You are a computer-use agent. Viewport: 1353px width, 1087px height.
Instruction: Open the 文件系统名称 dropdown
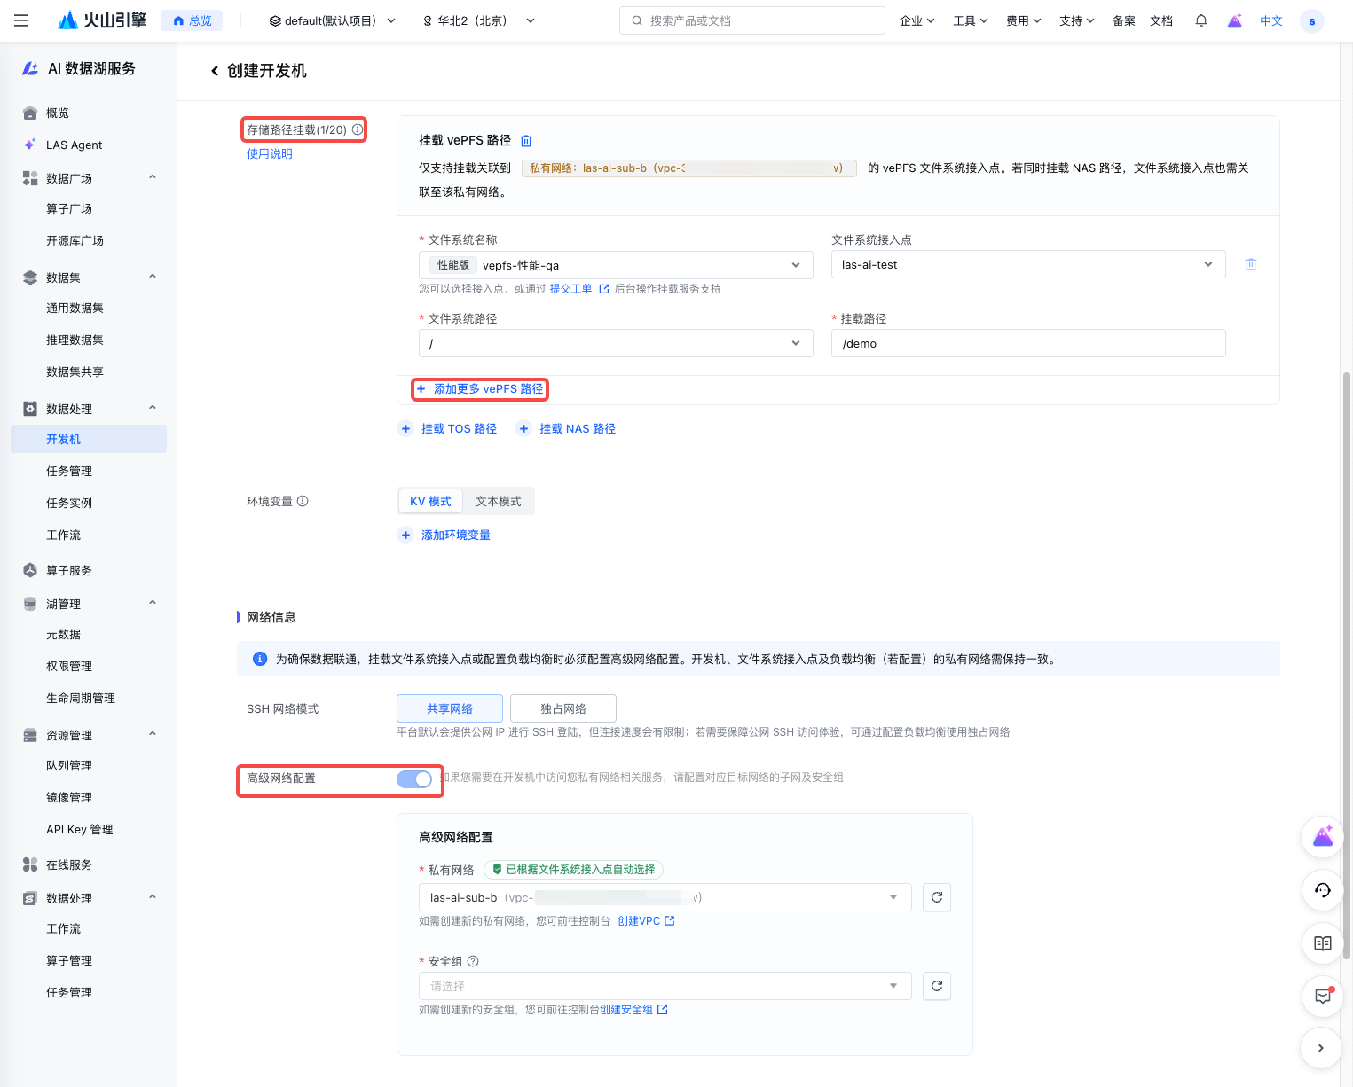[615, 265]
